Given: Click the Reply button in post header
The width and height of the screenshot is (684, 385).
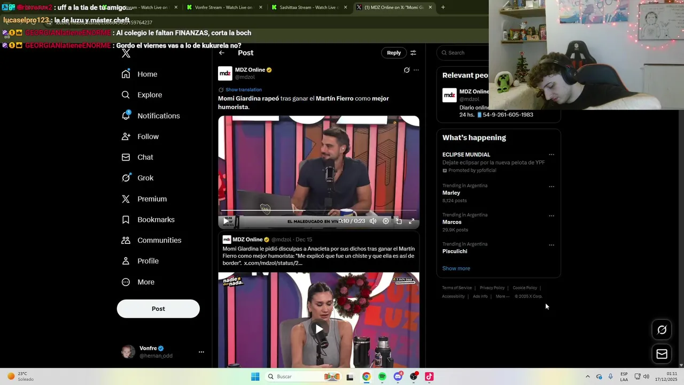Looking at the screenshot, I should (x=394, y=52).
